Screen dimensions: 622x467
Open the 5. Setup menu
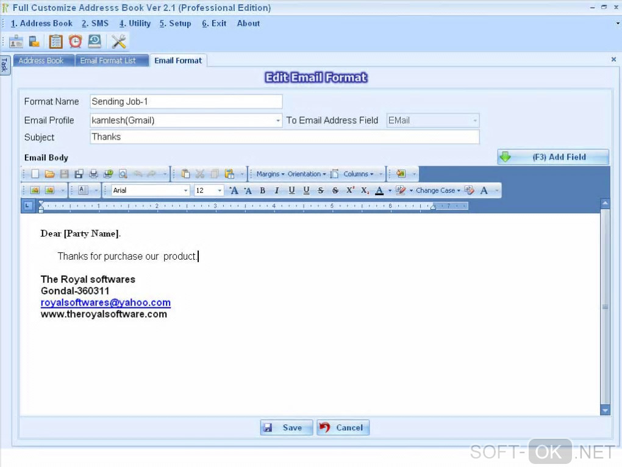[176, 23]
